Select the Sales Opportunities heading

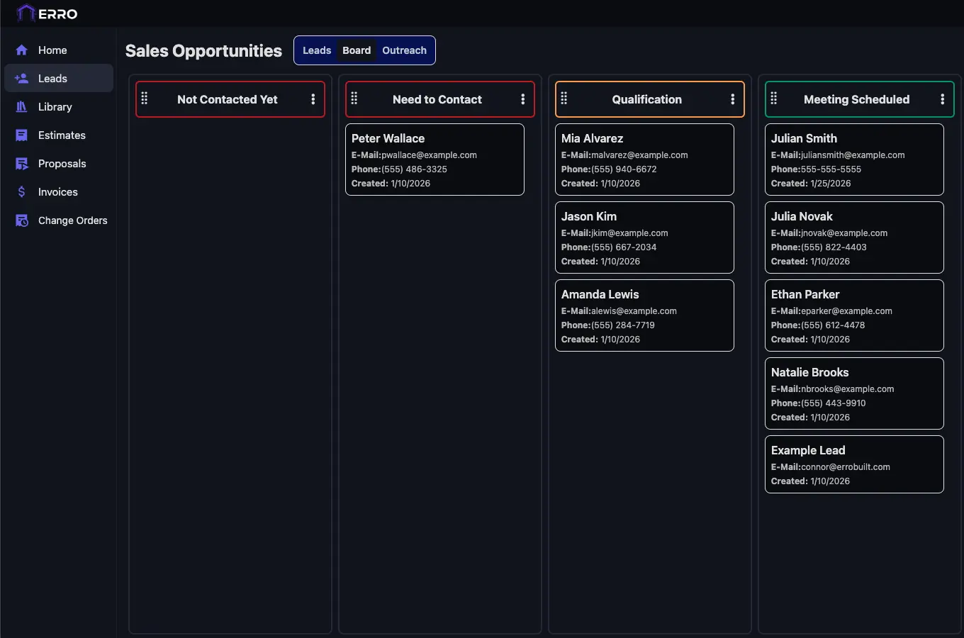(203, 50)
